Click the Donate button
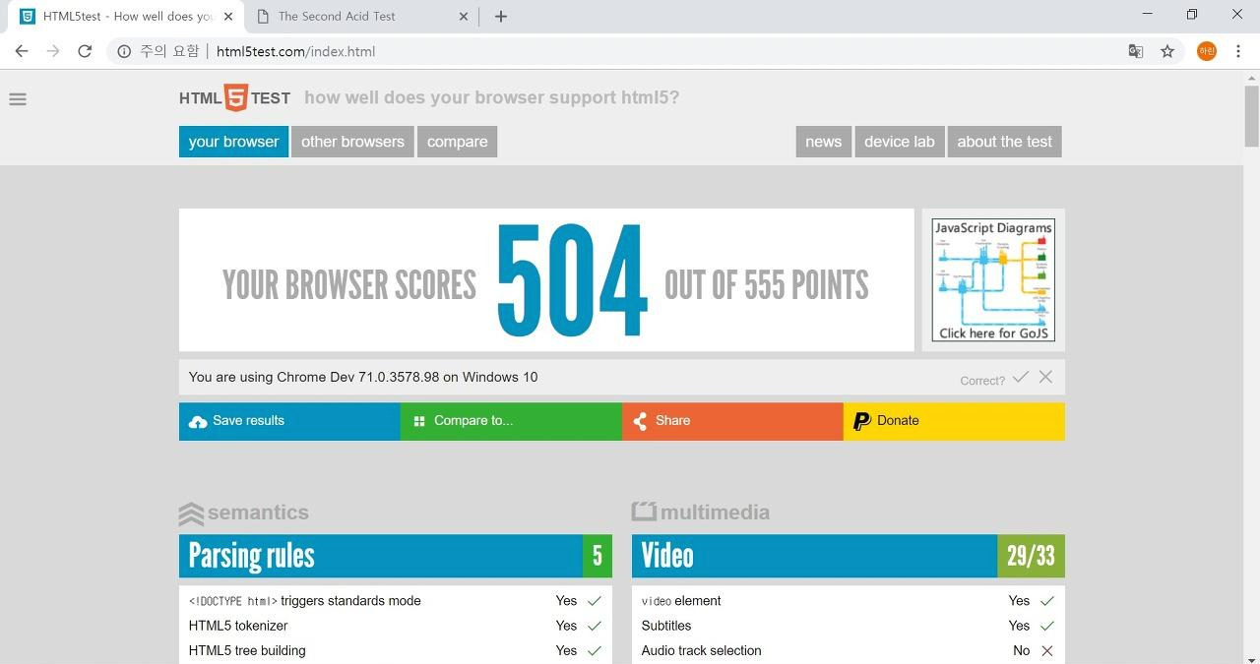Screen dimensions: 1260x664 [954, 421]
